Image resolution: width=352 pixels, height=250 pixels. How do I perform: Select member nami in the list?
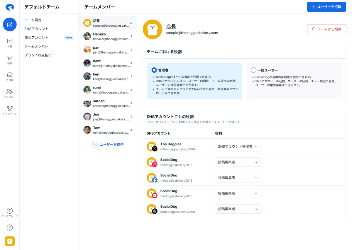(x=108, y=63)
